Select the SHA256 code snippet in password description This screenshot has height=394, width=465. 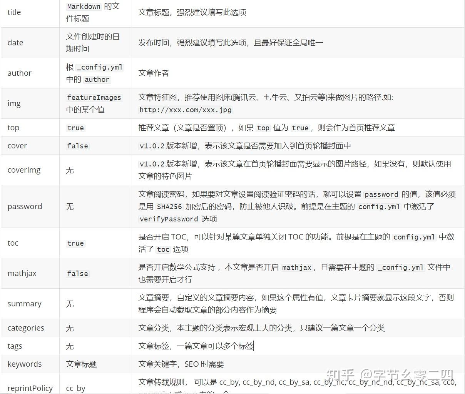(x=169, y=207)
